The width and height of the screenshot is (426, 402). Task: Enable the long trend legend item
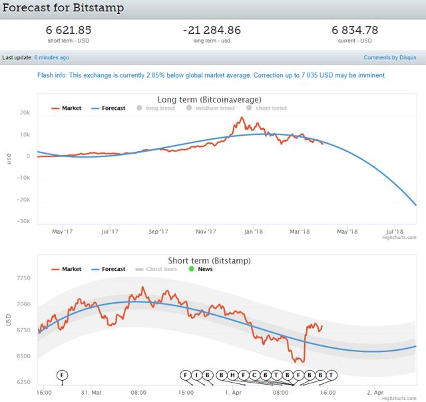coord(156,108)
